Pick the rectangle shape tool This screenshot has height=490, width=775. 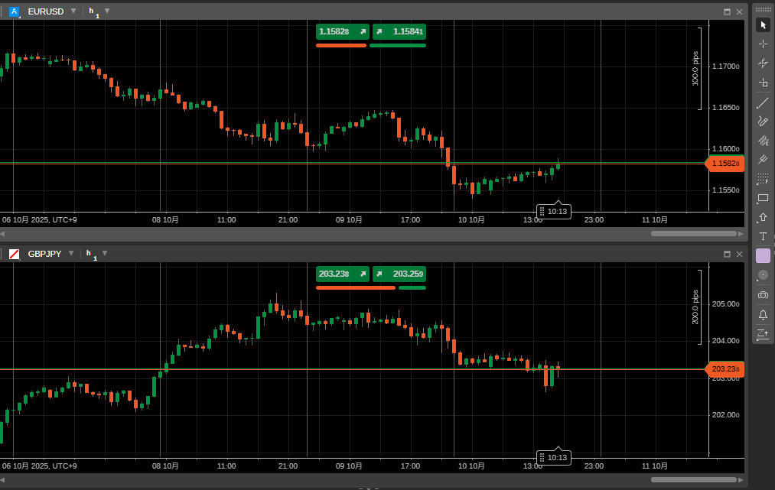[763, 199]
